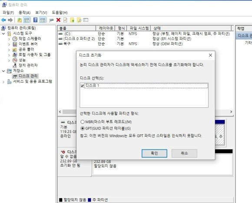The image size is (252, 203).
Task: Select GPT(GUID 파티션 테이블) radio button
Action: pos(83,128)
